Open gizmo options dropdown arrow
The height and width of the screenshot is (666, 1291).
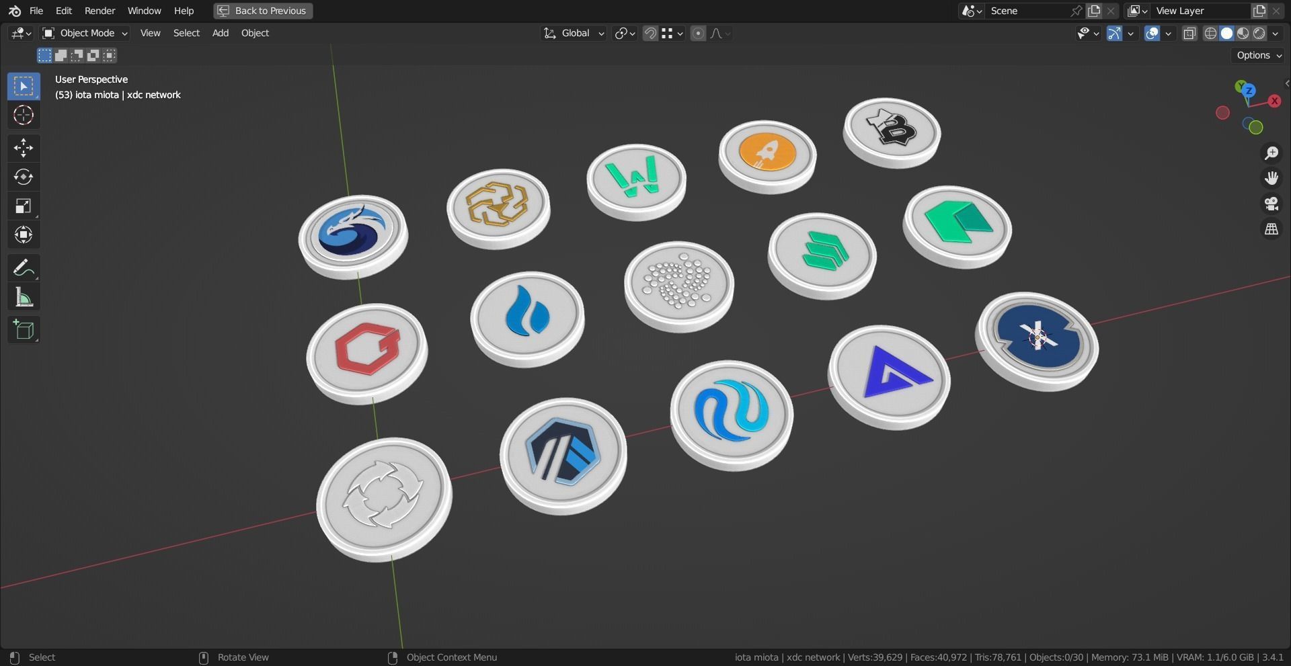tap(1130, 33)
